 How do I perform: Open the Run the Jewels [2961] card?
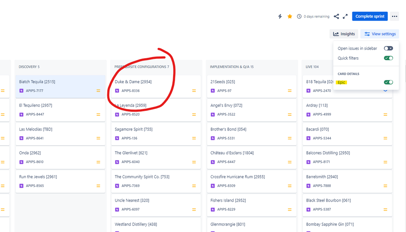click(60, 182)
